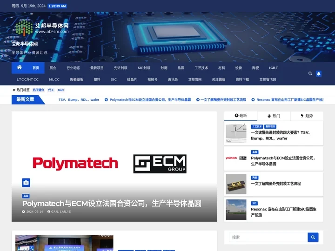Switch to the 热门 tab
This screenshot has height=251, width=335.
(274, 116)
